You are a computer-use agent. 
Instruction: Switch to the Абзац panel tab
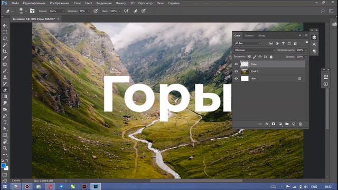tap(262, 35)
